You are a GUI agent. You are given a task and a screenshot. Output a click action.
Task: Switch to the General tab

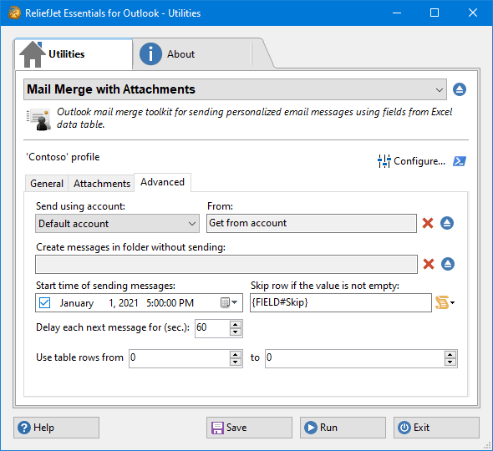(x=47, y=183)
